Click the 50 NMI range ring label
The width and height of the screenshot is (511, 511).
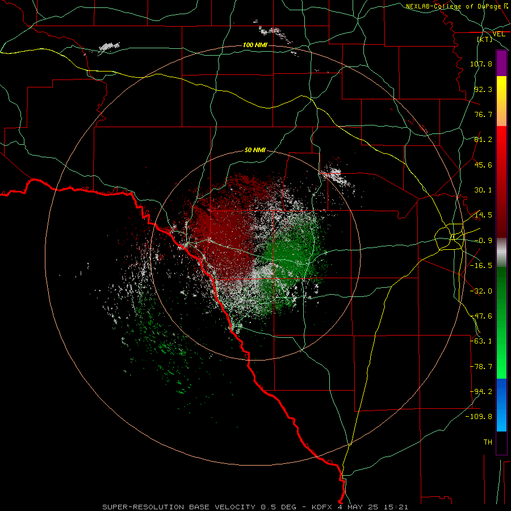click(255, 150)
